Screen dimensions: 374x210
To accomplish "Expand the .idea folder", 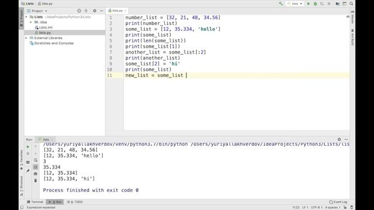I will click(31, 22).
